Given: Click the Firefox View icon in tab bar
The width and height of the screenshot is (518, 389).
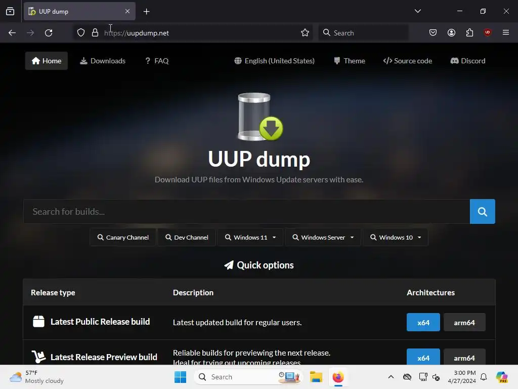Looking at the screenshot, I should click(x=10, y=11).
